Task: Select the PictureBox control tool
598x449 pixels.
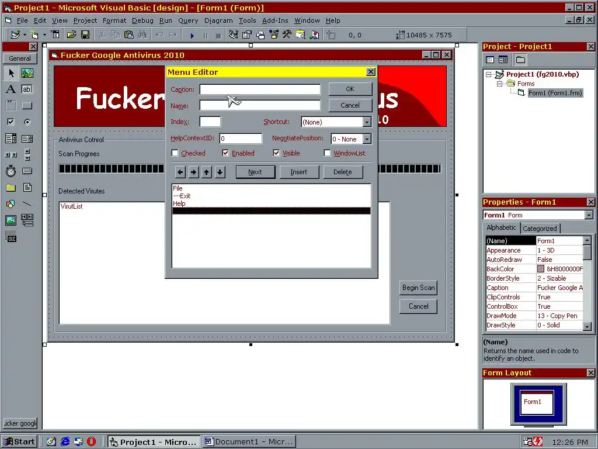Action: pyautogui.click(x=27, y=73)
